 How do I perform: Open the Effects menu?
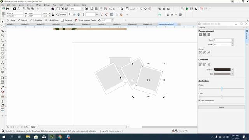click(x=39, y=5)
